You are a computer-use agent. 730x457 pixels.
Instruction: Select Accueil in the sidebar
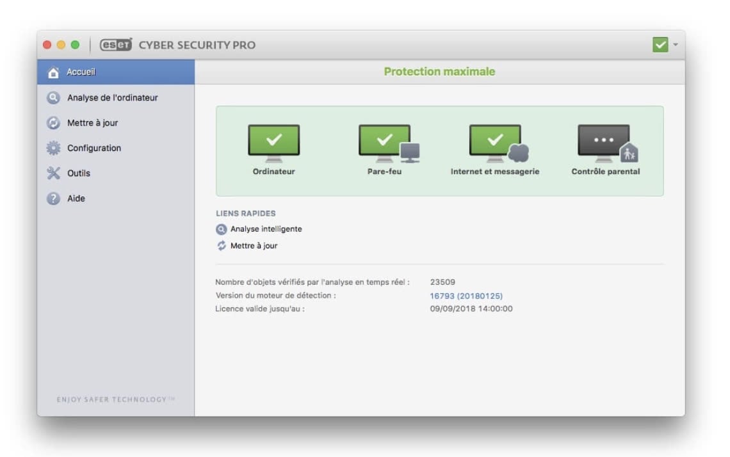pos(116,72)
